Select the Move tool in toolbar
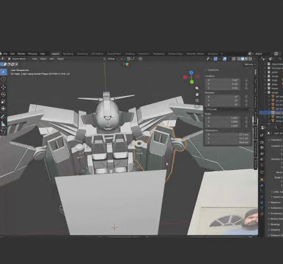283x264 pixels. click(3, 87)
